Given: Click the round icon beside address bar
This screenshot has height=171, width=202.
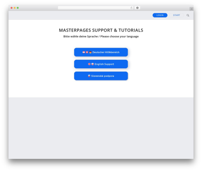Looking at the screenshot, I should pyautogui.click(x=137, y=8).
